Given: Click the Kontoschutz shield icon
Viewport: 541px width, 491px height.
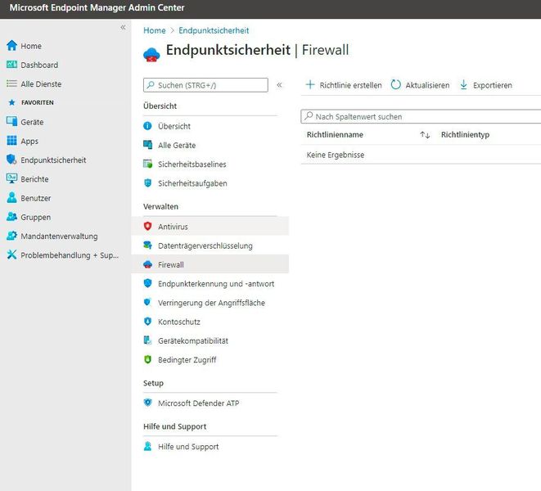Looking at the screenshot, I should (147, 322).
